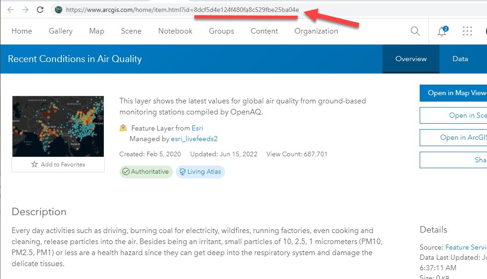Screen dimensions: 487x279
Task: Reload the page with refresh icon
Action: (40, 10)
